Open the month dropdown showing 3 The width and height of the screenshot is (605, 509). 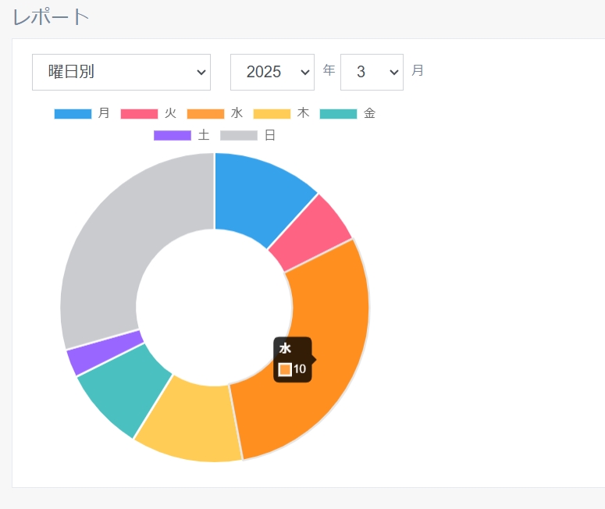[x=372, y=72]
